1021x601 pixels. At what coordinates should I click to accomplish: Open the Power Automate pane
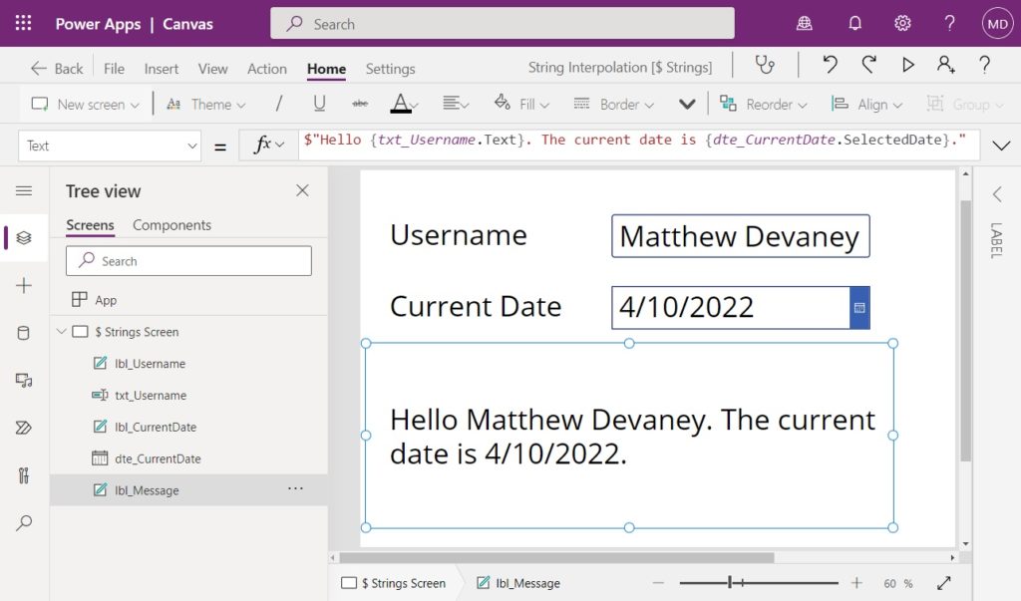point(24,428)
